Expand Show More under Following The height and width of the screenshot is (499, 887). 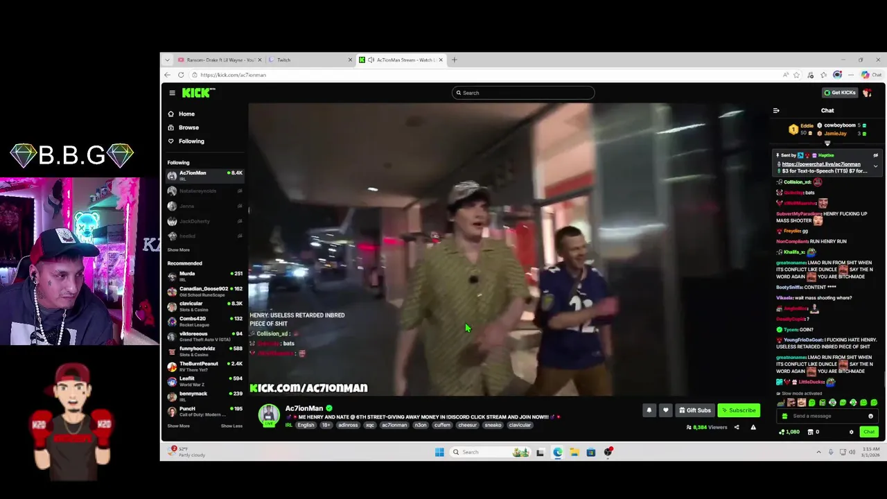pyautogui.click(x=178, y=250)
